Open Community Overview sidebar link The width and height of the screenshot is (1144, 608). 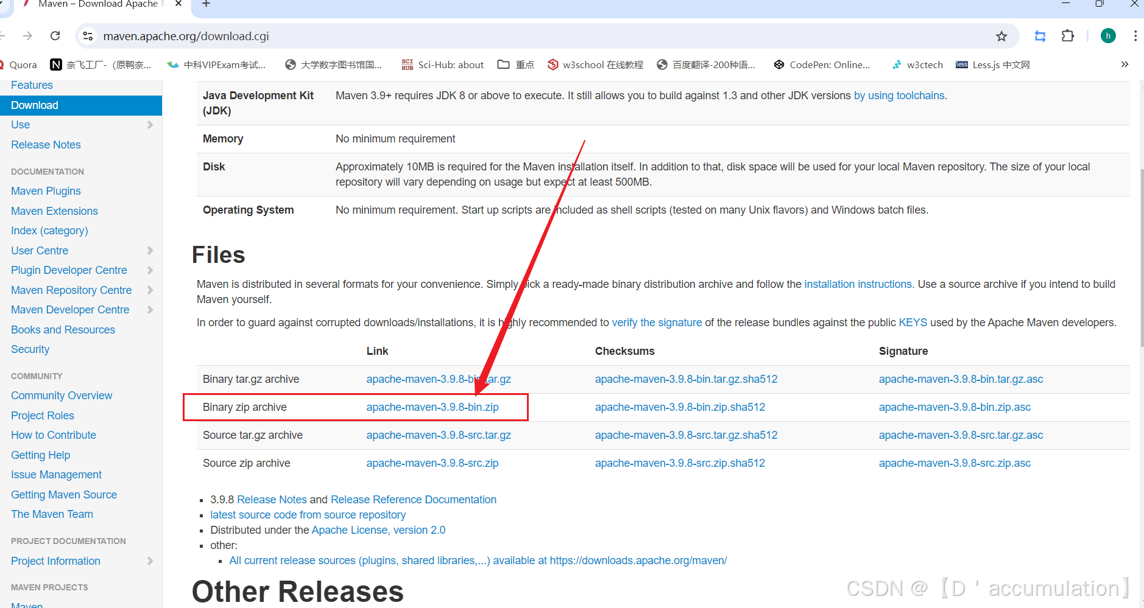pyautogui.click(x=62, y=396)
